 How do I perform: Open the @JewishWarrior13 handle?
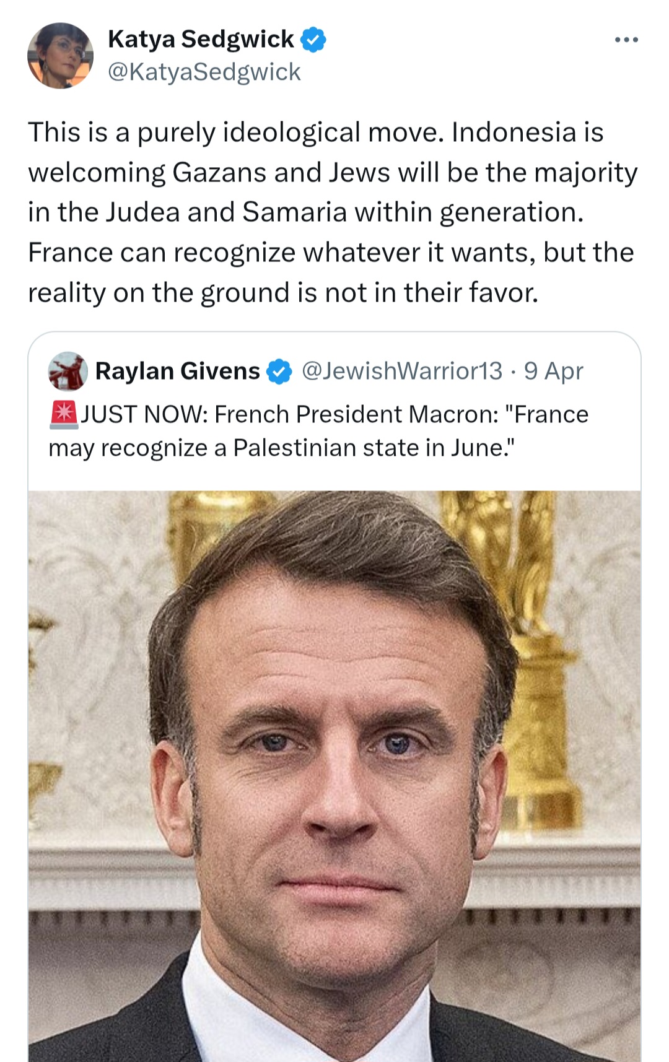point(402,371)
